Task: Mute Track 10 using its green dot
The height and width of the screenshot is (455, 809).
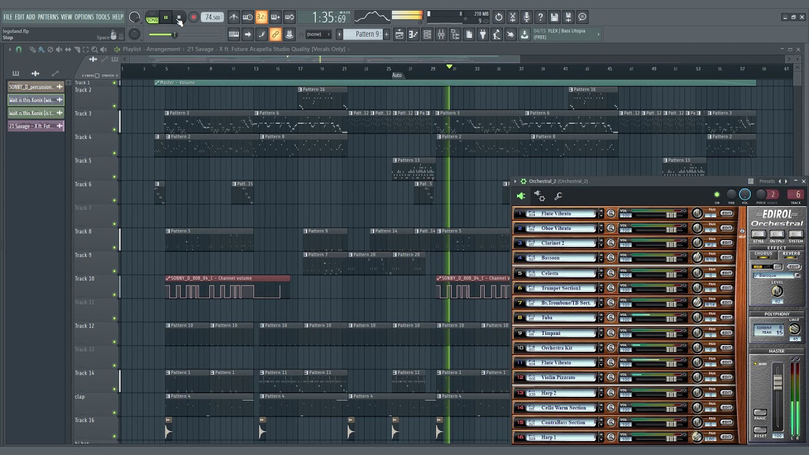Action: [114, 294]
